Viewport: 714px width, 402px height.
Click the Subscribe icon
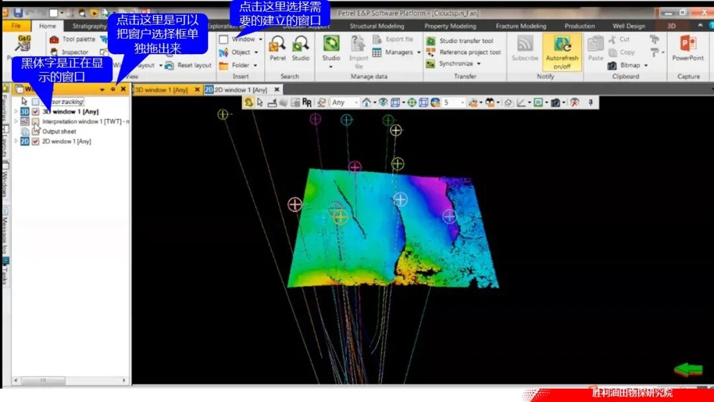[x=524, y=48]
